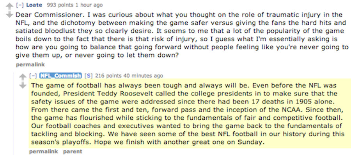Go to parent of NFL_Commish's reply
This screenshot has height=155, width=351.
point(73,152)
